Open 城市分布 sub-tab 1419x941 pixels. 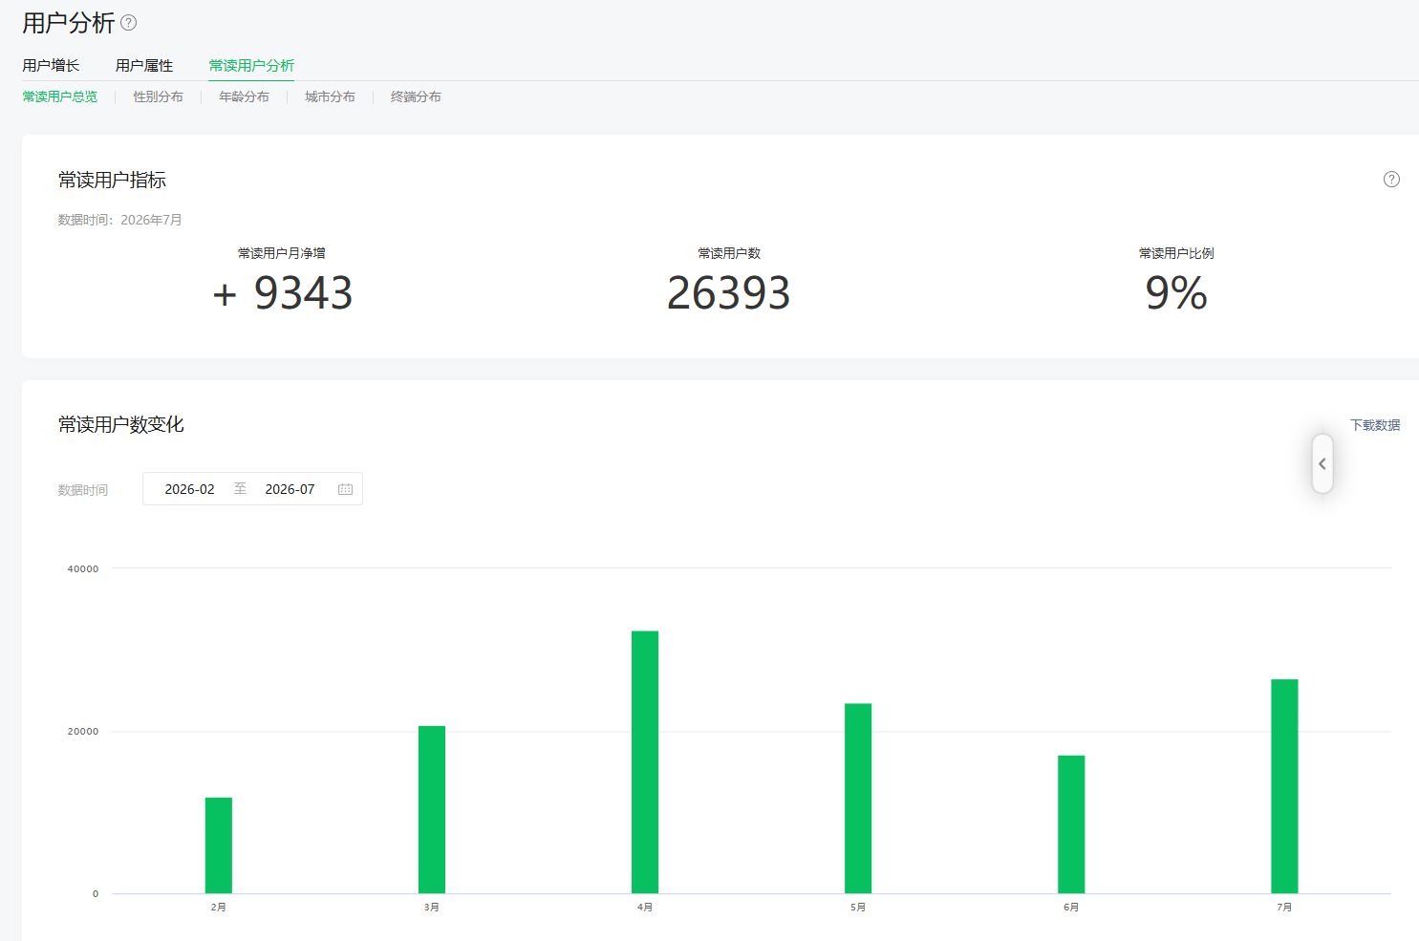[x=330, y=96]
